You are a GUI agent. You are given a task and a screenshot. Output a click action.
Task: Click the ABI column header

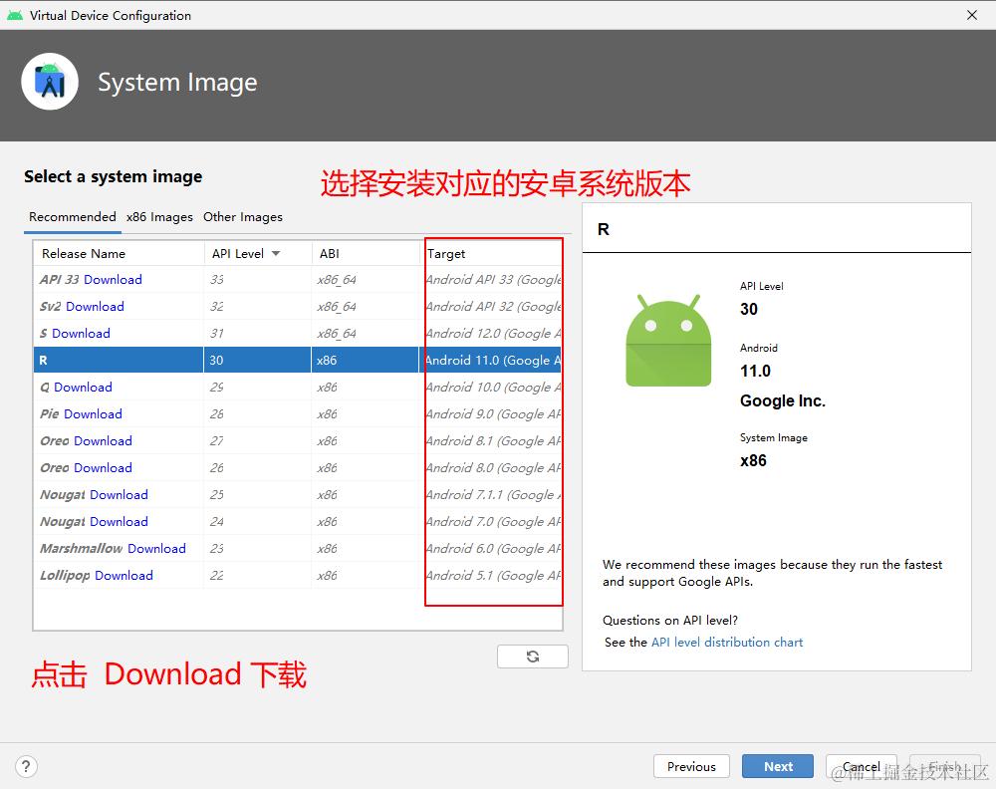366,253
